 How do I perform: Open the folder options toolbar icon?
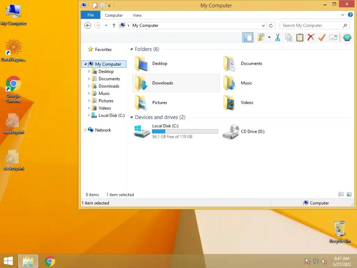tap(261, 37)
